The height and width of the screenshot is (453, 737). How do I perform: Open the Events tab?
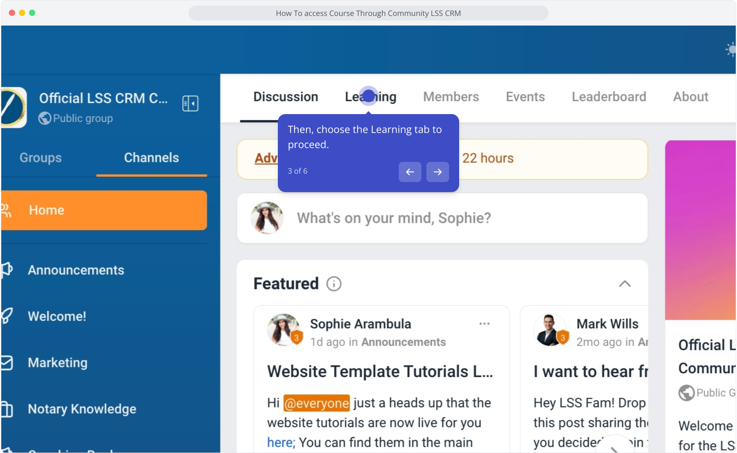coord(525,97)
